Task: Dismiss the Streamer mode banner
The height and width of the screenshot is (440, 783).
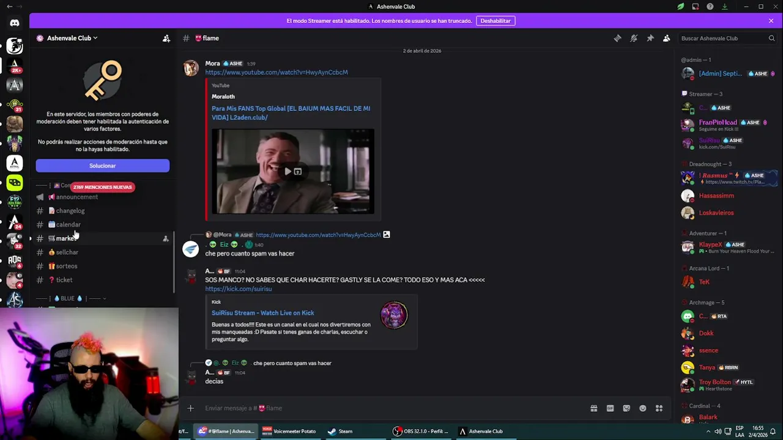Action: point(771,21)
